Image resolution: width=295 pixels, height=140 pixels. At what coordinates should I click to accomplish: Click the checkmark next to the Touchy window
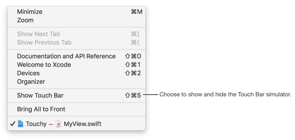[13, 124]
